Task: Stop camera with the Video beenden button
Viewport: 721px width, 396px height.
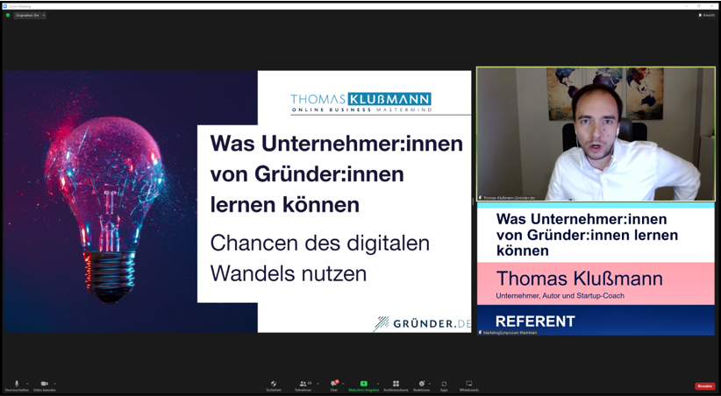Action: pyautogui.click(x=44, y=385)
